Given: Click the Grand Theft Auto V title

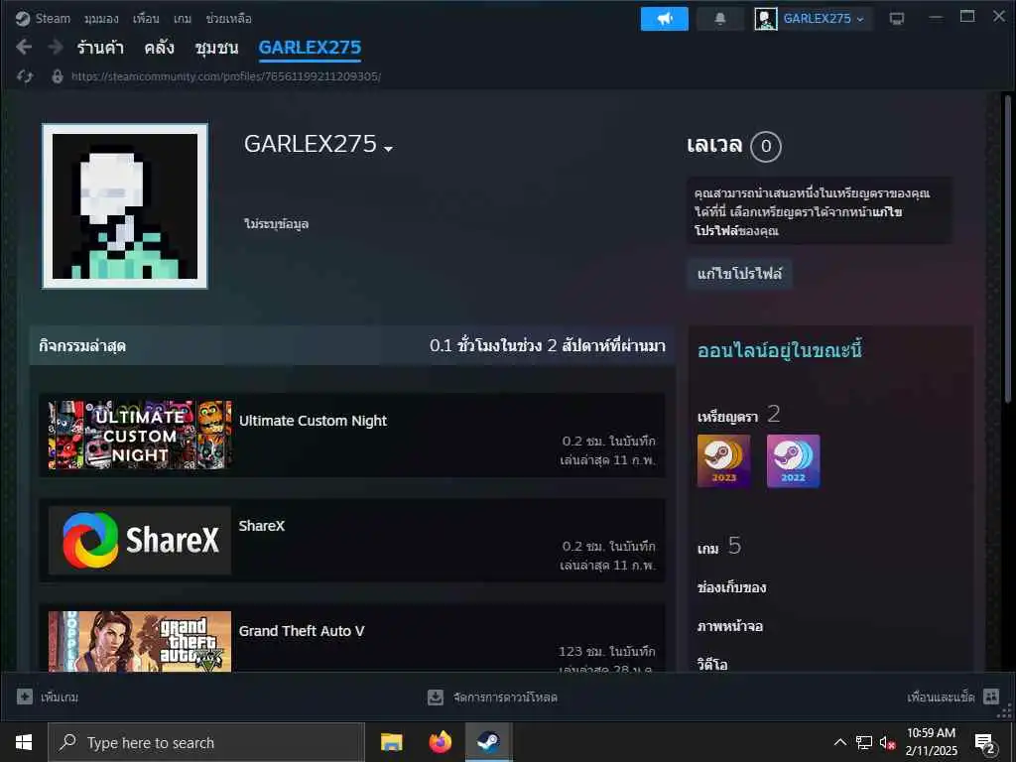Looking at the screenshot, I should coord(302,631).
